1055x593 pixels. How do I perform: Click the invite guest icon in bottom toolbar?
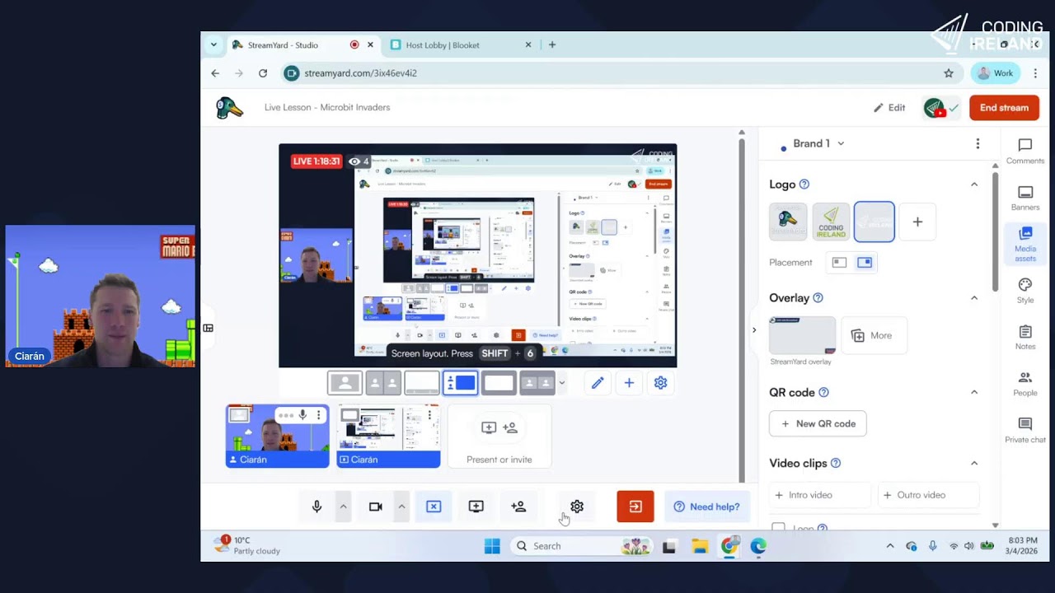point(518,507)
